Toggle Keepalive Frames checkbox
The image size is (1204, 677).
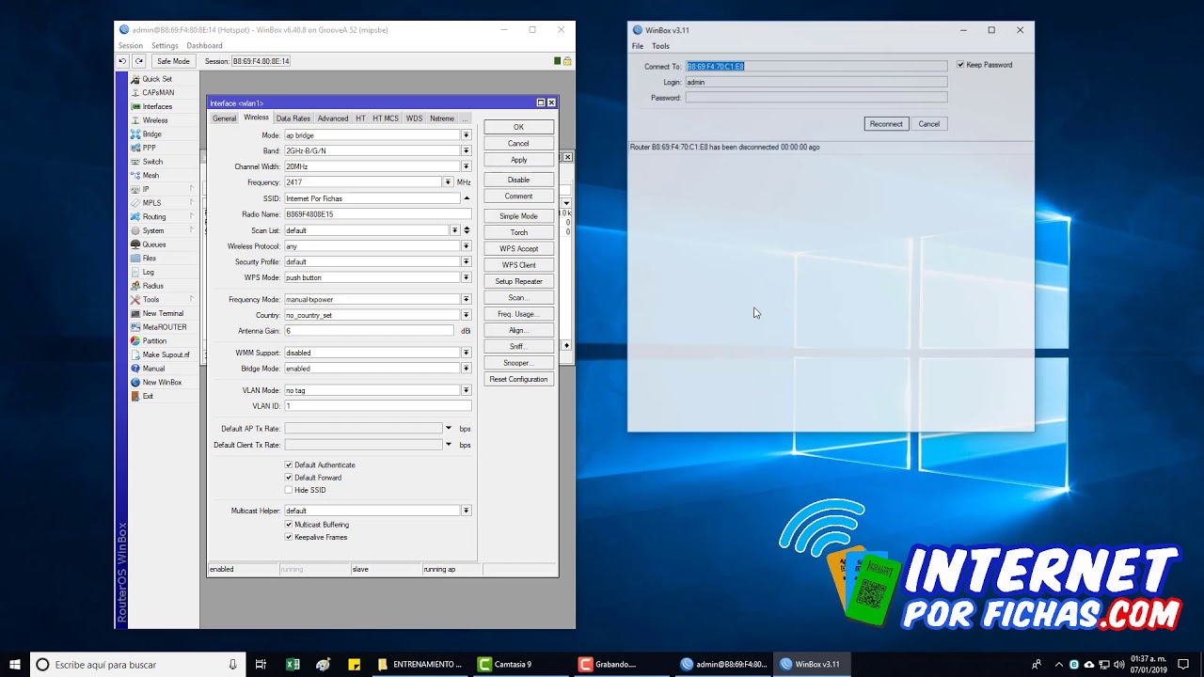point(289,537)
